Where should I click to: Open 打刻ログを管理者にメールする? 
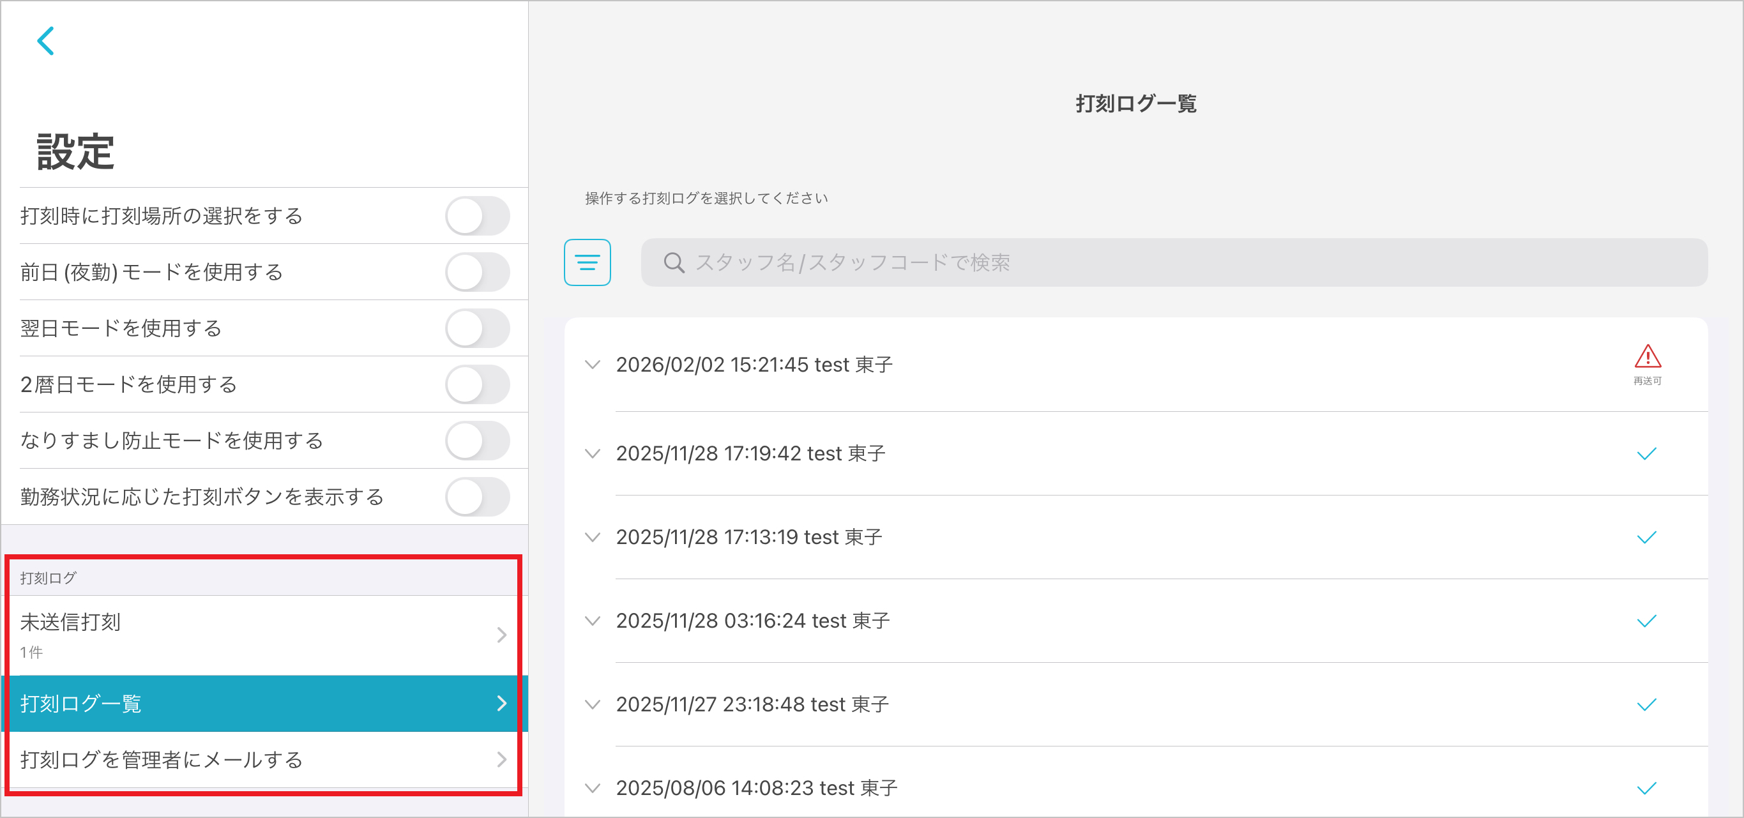click(264, 760)
